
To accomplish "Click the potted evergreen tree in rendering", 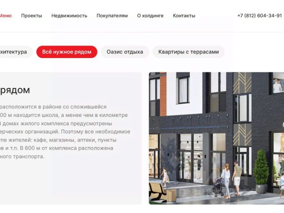I will 261,171.
